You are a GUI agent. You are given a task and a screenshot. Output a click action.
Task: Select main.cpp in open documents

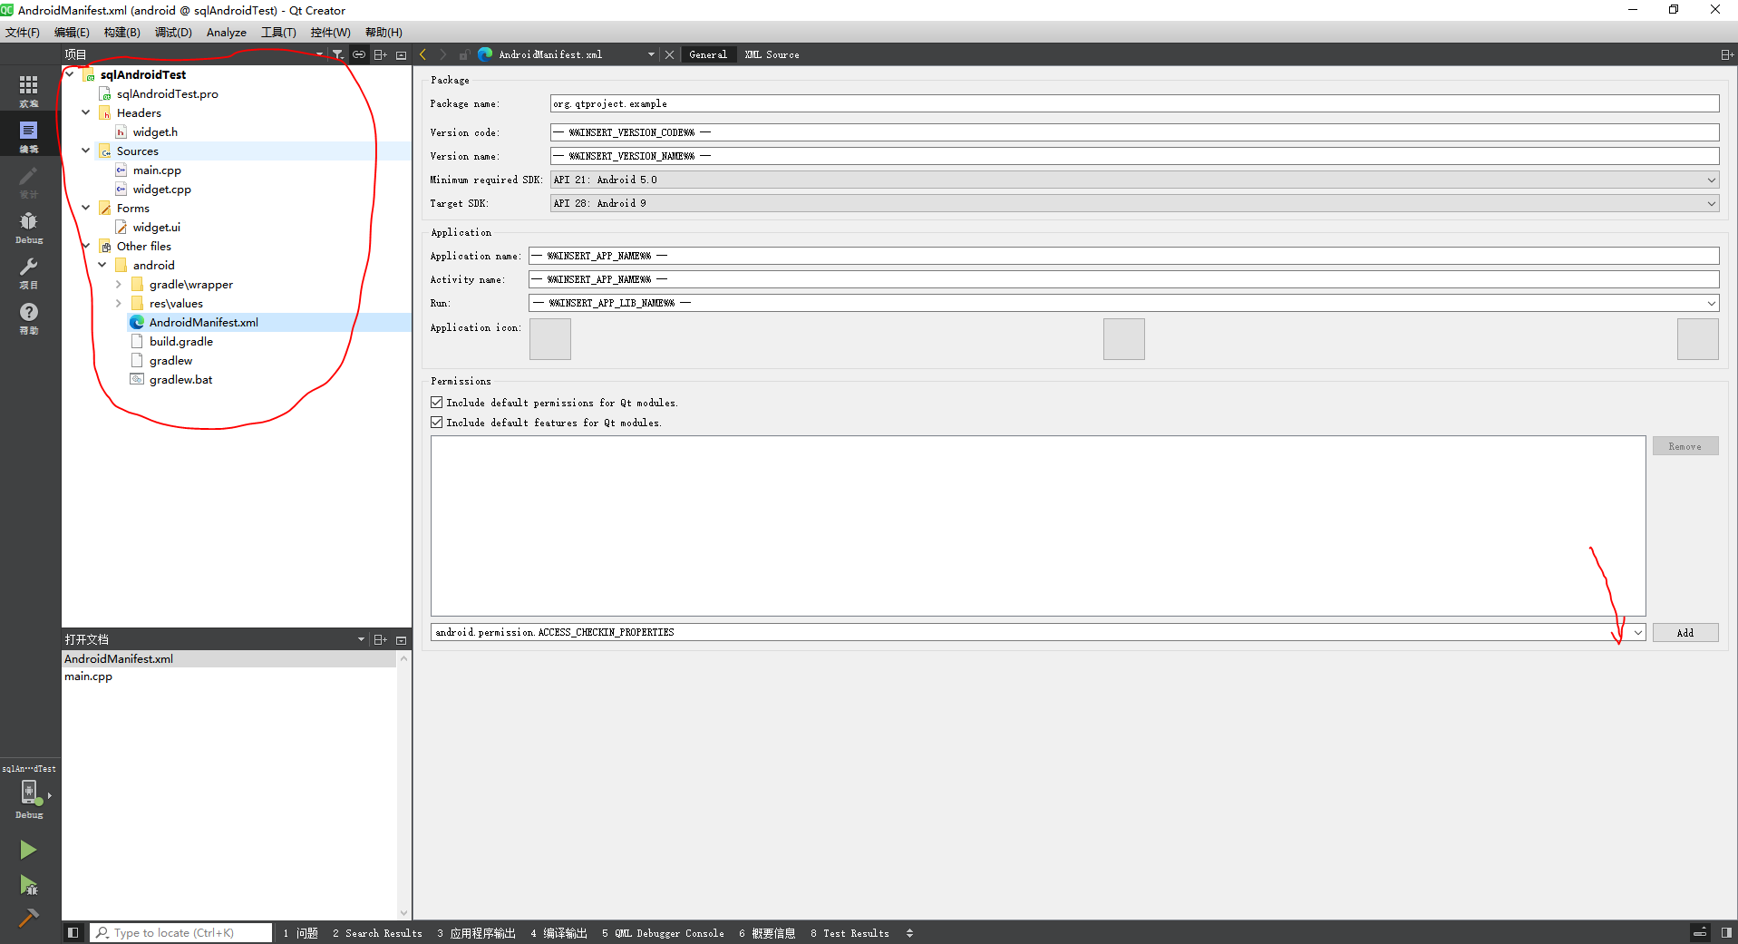[x=89, y=676]
